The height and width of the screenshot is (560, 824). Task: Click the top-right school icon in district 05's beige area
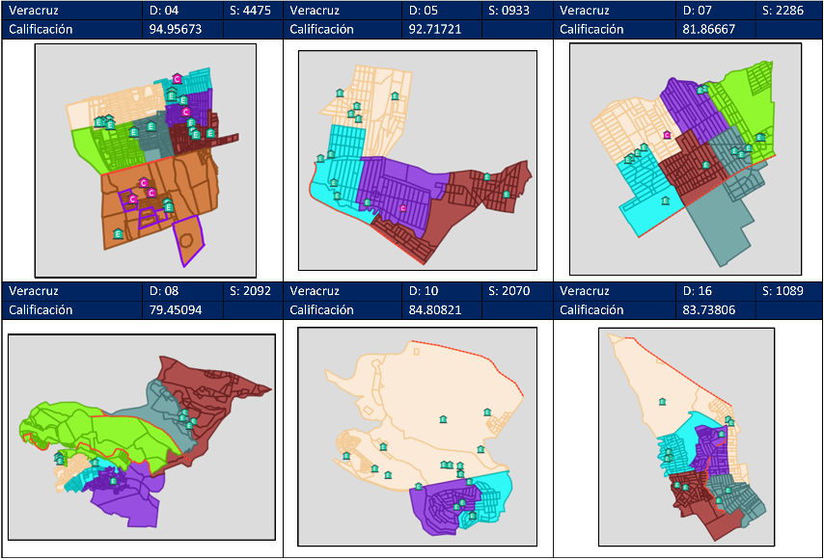click(x=395, y=96)
